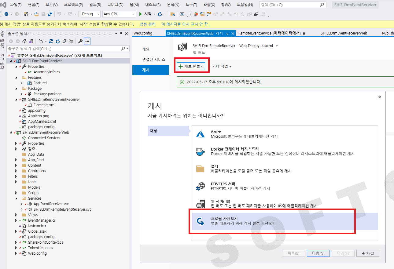Click the Navigate Backward arrow in main toolbar
394x269 pixels.
6,14
